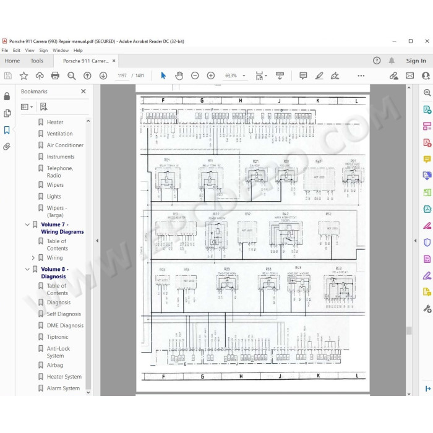Open the Help menu
The width and height of the screenshot is (433, 433).
(x=78, y=50)
